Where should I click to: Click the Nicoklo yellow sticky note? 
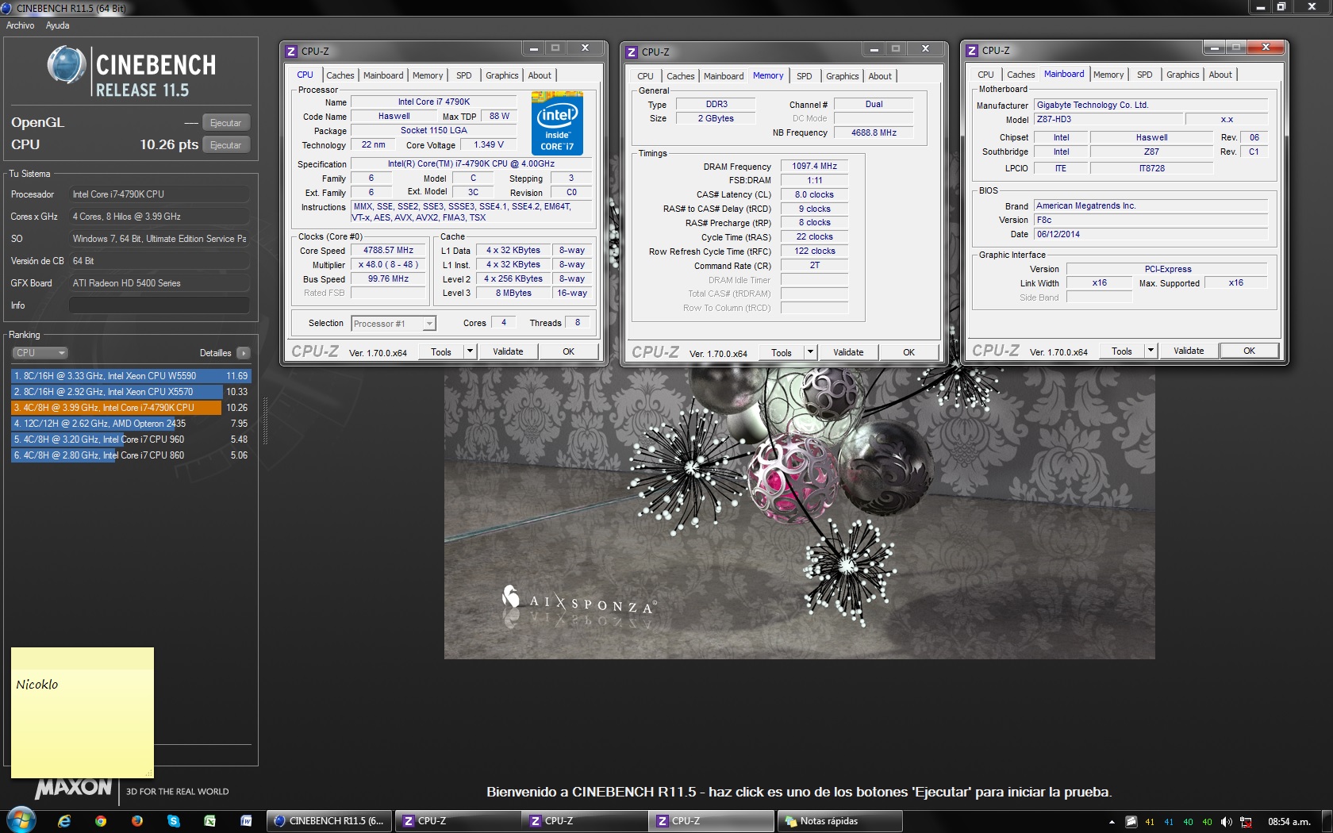[x=83, y=712]
